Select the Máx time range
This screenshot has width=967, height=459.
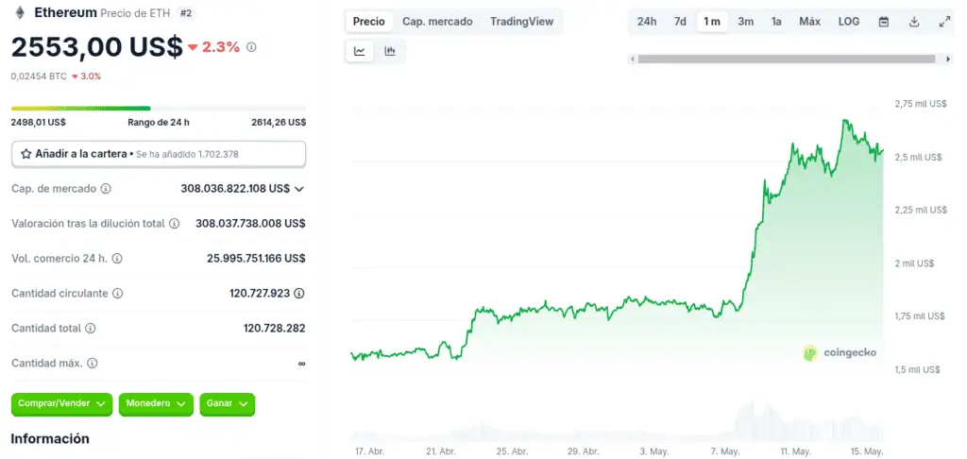(x=809, y=22)
